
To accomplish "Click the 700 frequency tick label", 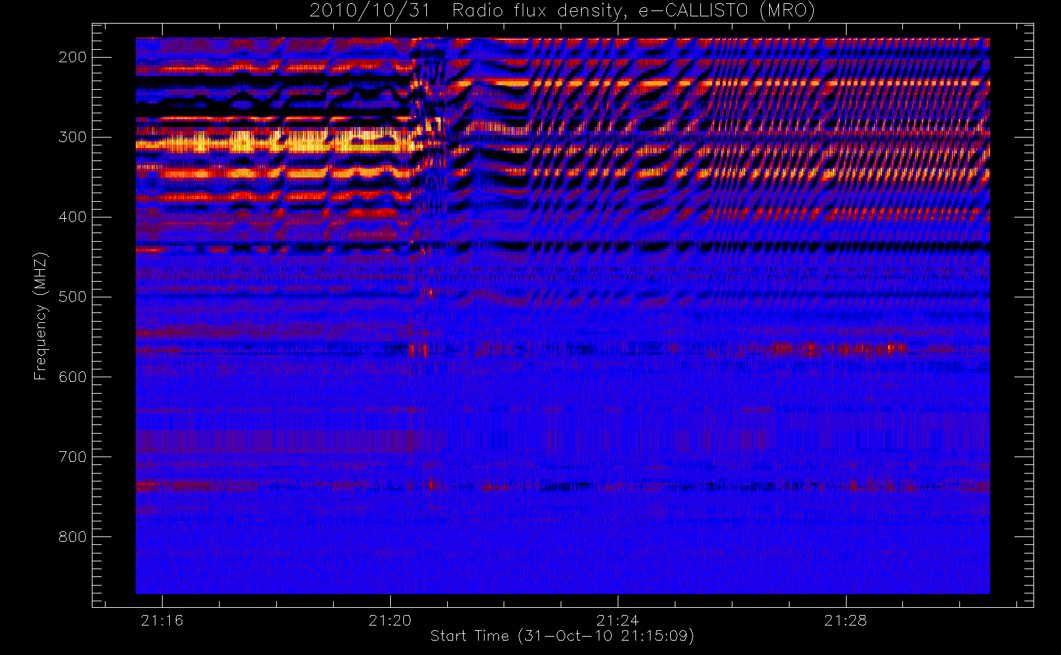I will (72, 457).
